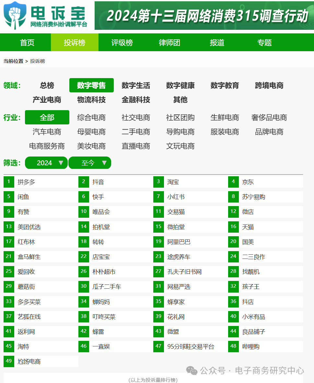
Task: Select the 全部 industry filter
Action: coord(47,117)
